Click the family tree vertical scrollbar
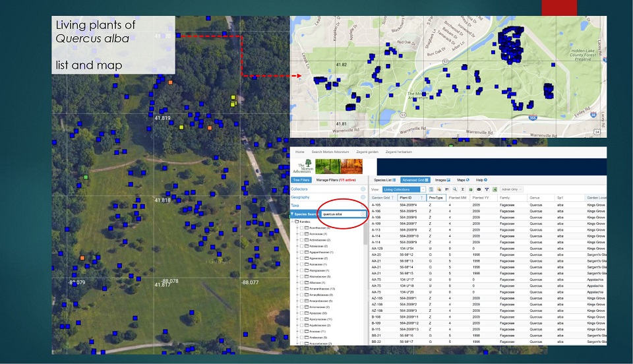Viewport: 633px width, 364px height. [x=366, y=234]
